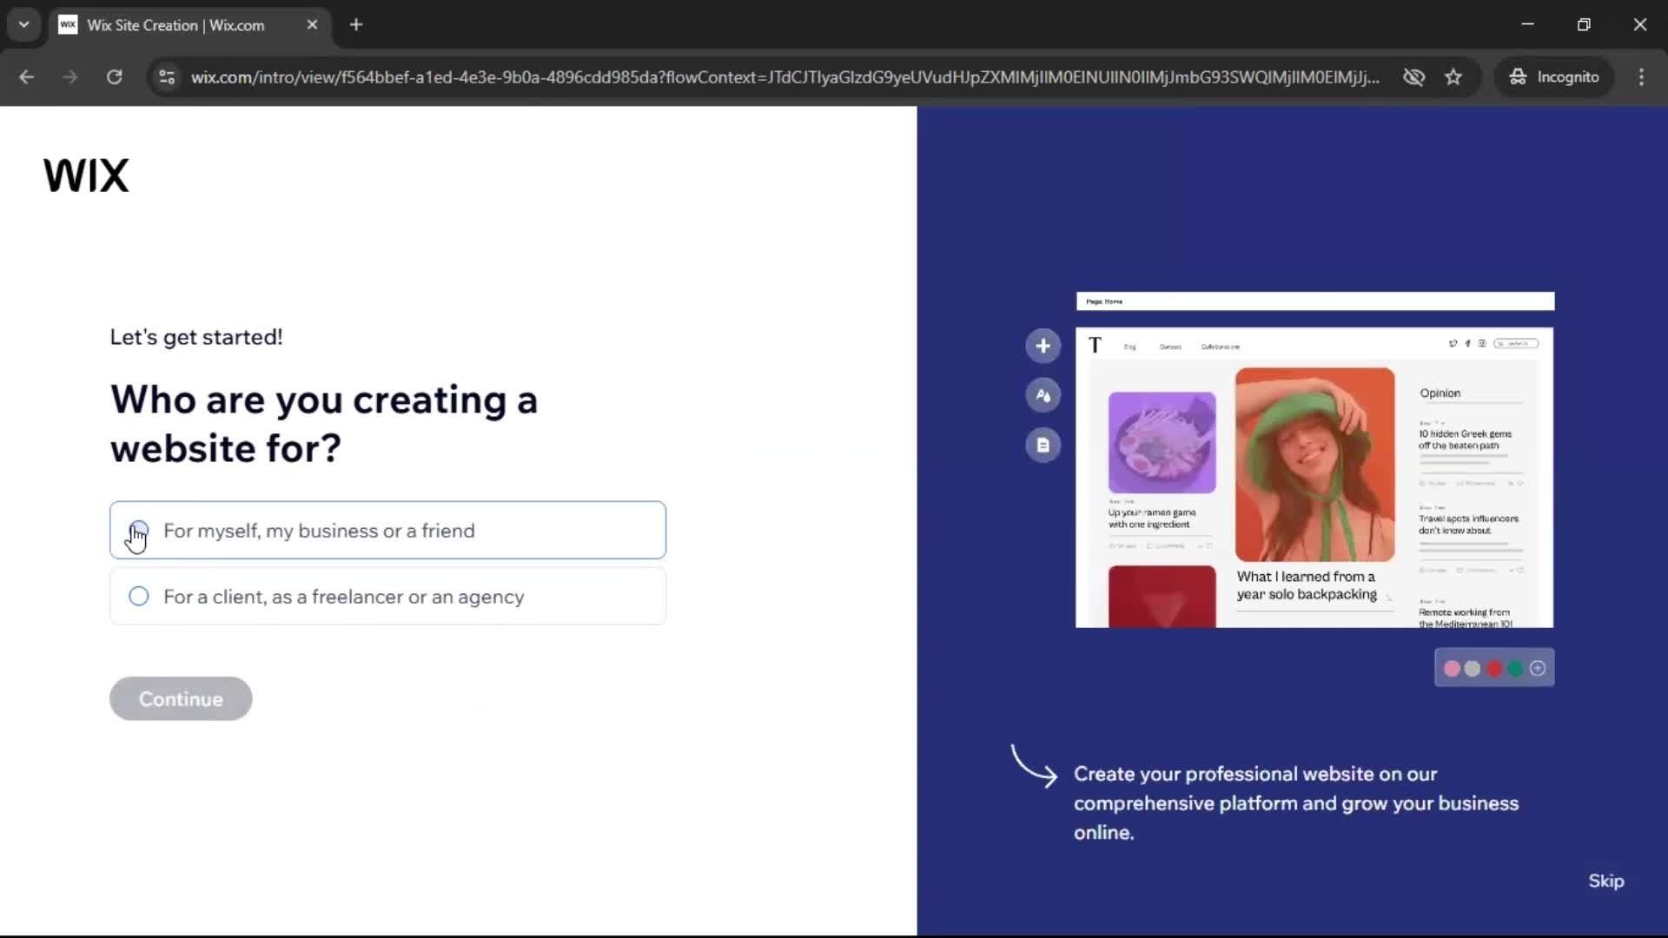Image resolution: width=1668 pixels, height=938 pixels.
Task: Close the Wix Site Creation tab
Action: pyautogui.click(x=312, y=25)
